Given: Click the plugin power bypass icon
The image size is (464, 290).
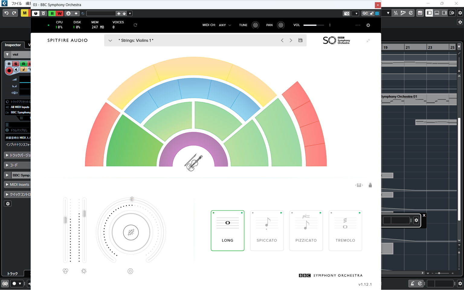Looking at the screenshot, I should tap(36, 13).
